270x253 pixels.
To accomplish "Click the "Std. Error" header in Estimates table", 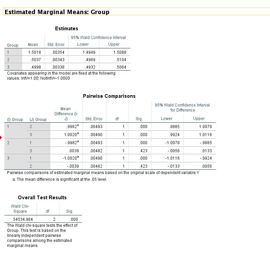I will (x=56, y=45).
